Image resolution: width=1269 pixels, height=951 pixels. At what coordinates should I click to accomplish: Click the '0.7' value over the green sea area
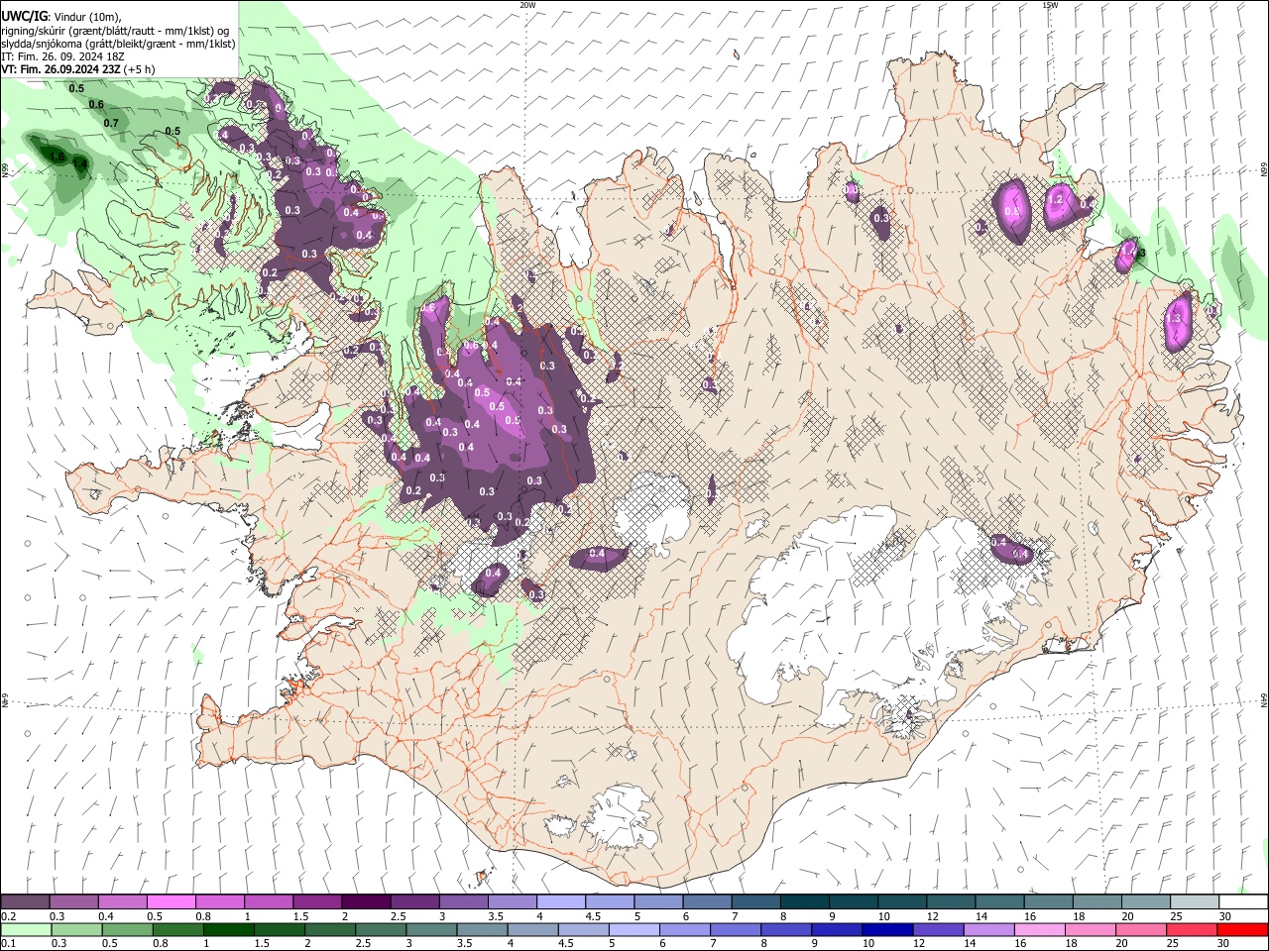click(111, 123)
